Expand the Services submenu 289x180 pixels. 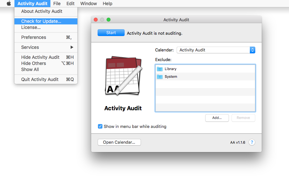(x=46, y=47)
